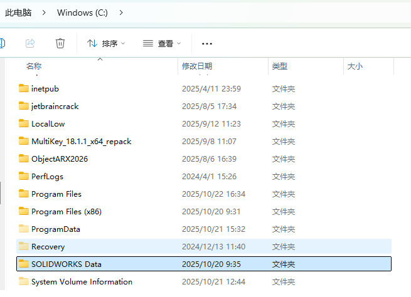This screenshot has height=297, width=411.
Task: Click date 2025/10/22 16:34 of Program Files
Action: [x=213, y=194]
